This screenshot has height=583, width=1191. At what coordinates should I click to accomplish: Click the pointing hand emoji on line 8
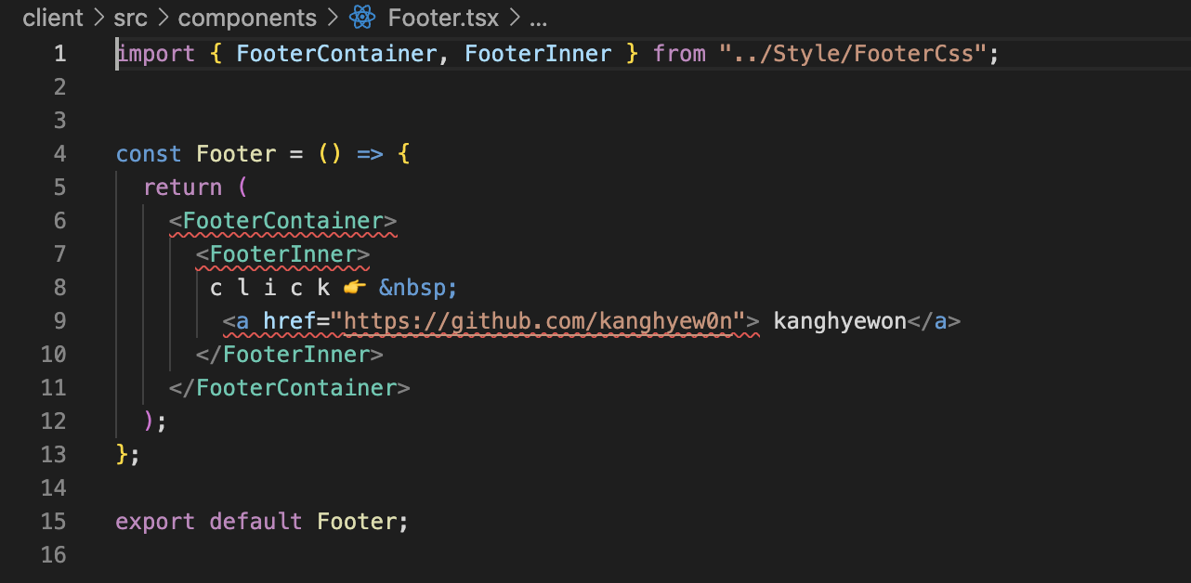357,288
